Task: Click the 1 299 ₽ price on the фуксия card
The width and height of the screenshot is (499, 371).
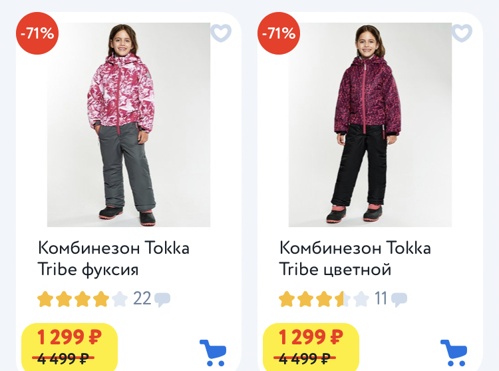Action: (70, 337)
